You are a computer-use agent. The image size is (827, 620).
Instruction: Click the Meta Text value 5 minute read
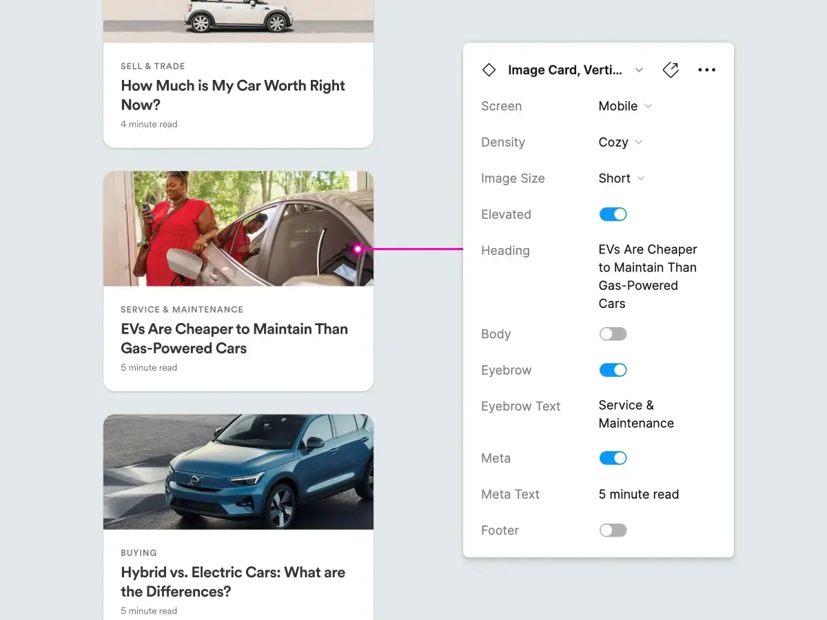pyautogui.click(x=638, y=494)
